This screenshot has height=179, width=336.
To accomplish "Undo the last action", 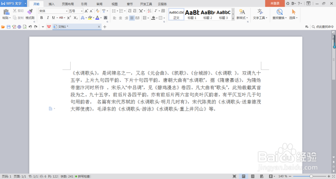I will point(30,27).
